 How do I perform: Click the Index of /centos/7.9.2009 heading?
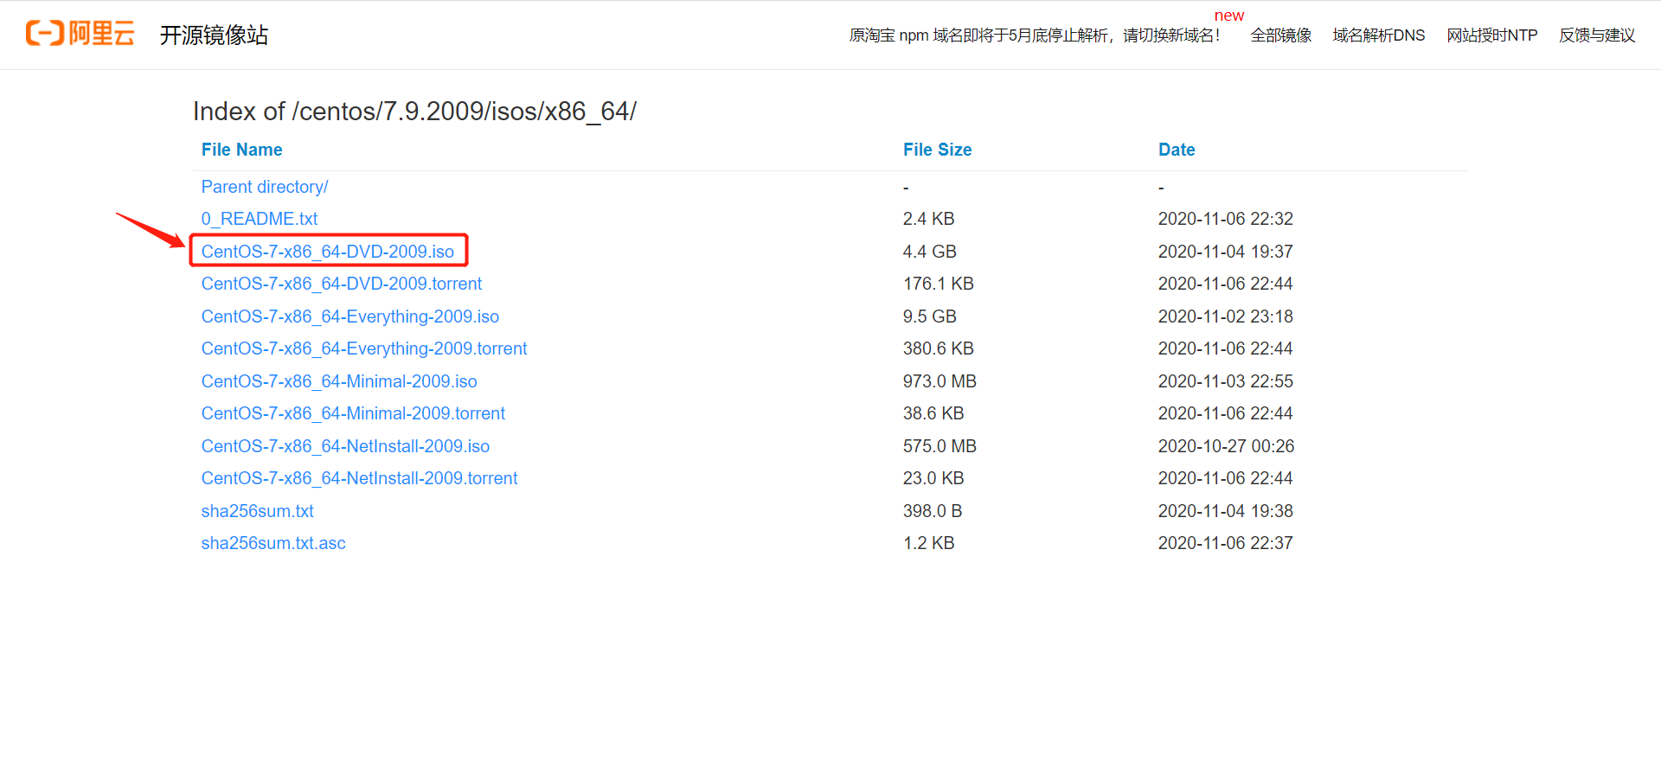tap(415, 112)
